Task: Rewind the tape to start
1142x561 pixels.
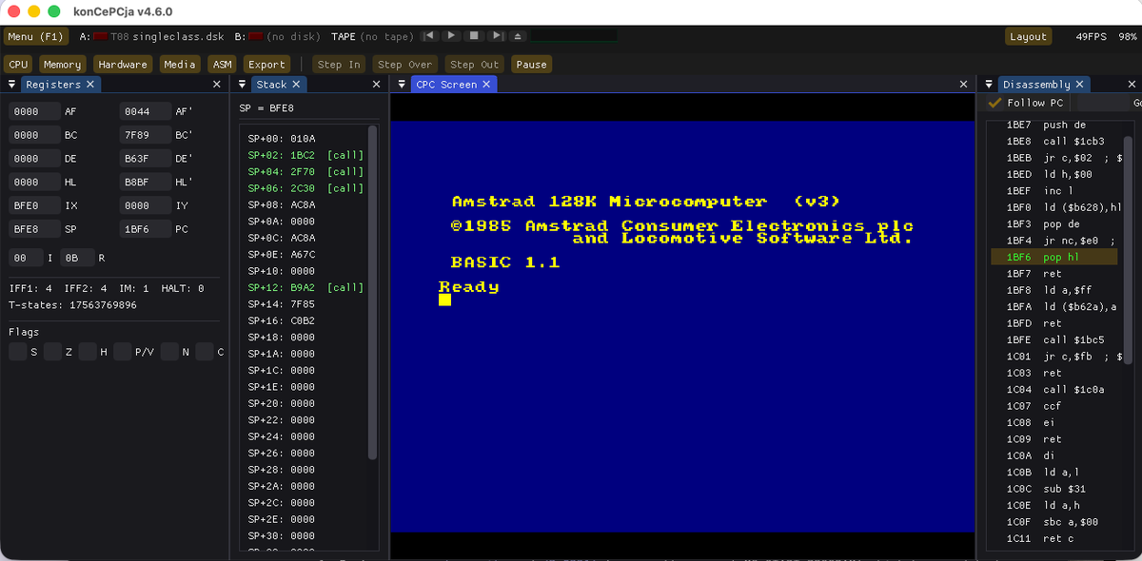Action: (429, 36)
